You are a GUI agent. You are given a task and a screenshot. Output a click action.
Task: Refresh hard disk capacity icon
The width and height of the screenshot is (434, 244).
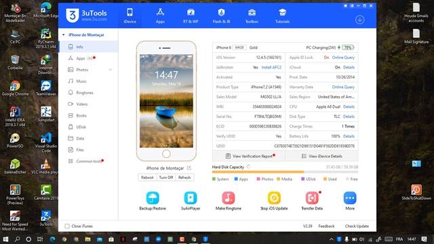pos(249,167)
